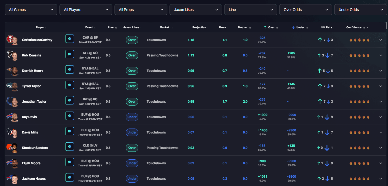Open the Under Odds dropdown
Viewport: 388px width, 186px height.
coord(360,10)
